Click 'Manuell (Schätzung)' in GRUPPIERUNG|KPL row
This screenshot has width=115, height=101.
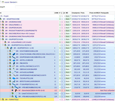coord(107,28)
